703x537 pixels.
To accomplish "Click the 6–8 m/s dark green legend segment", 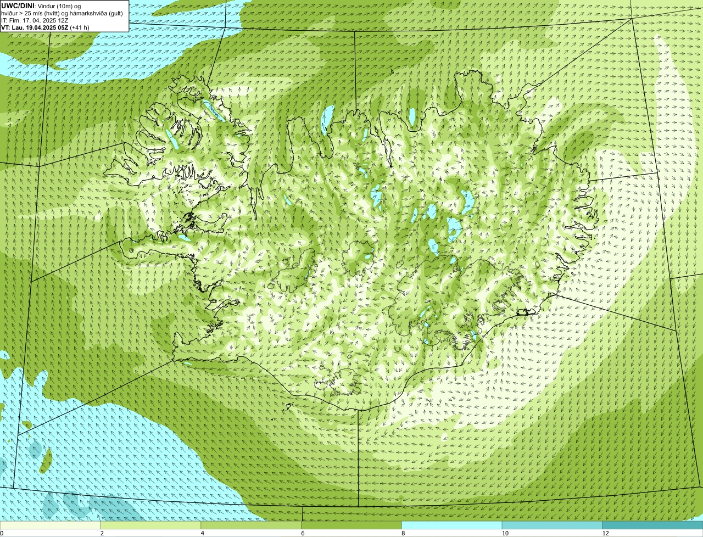I will click(352, 525).
